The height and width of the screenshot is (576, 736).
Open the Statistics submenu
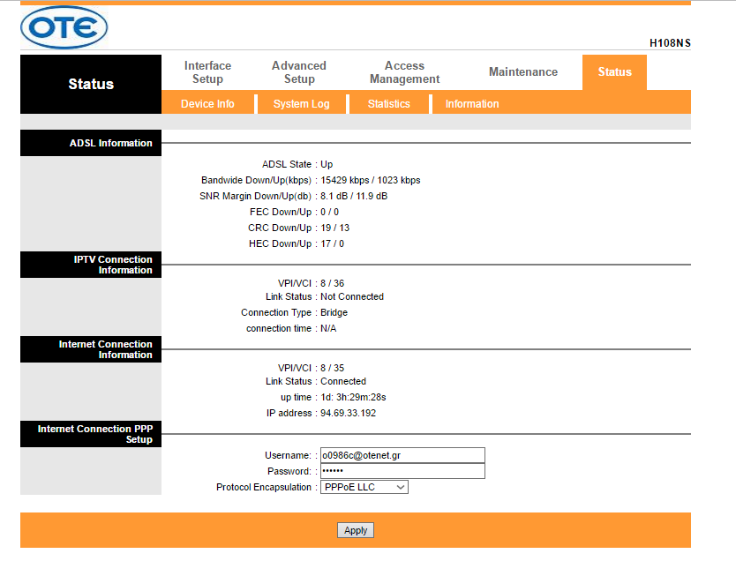point(388,104)
